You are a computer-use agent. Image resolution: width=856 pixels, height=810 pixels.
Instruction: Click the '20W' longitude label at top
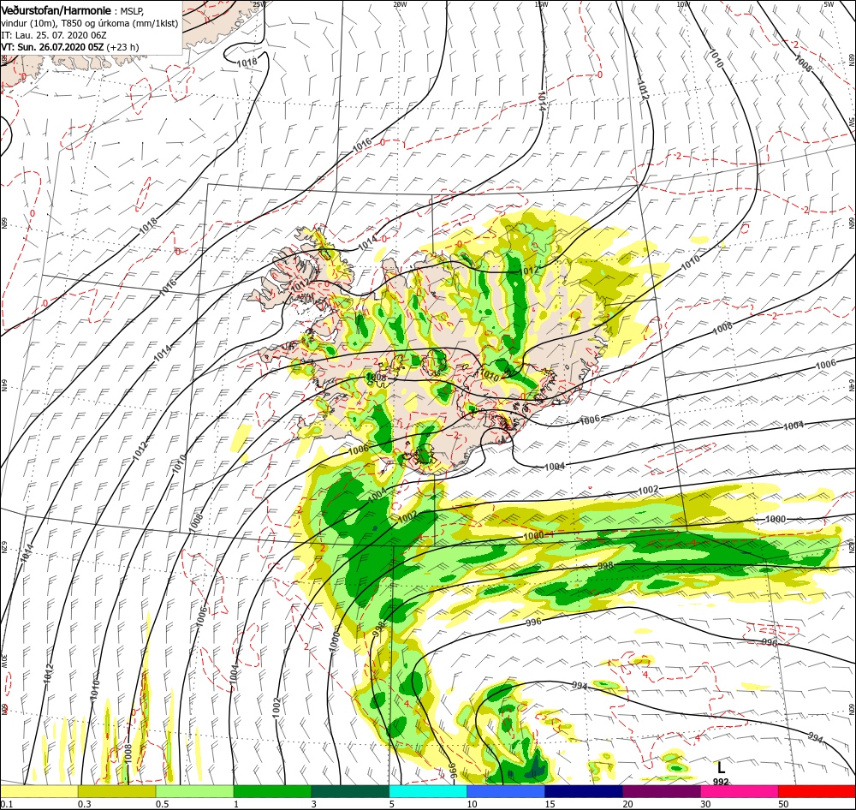point(400,4)
